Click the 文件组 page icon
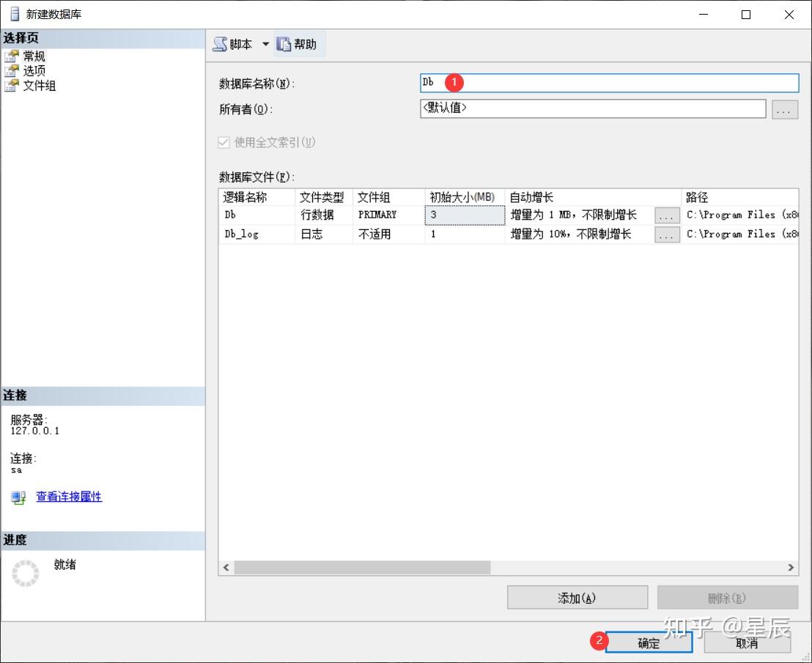The height and width of the screenshot is (663, 812). point(12,86)
